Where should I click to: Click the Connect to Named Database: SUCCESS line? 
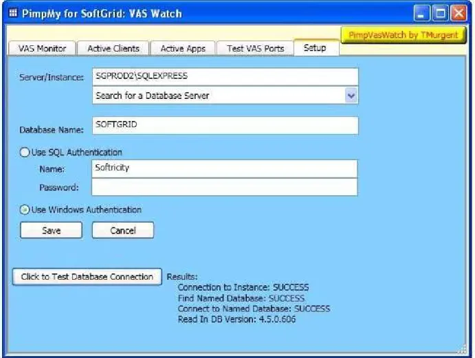pos(254,309)
